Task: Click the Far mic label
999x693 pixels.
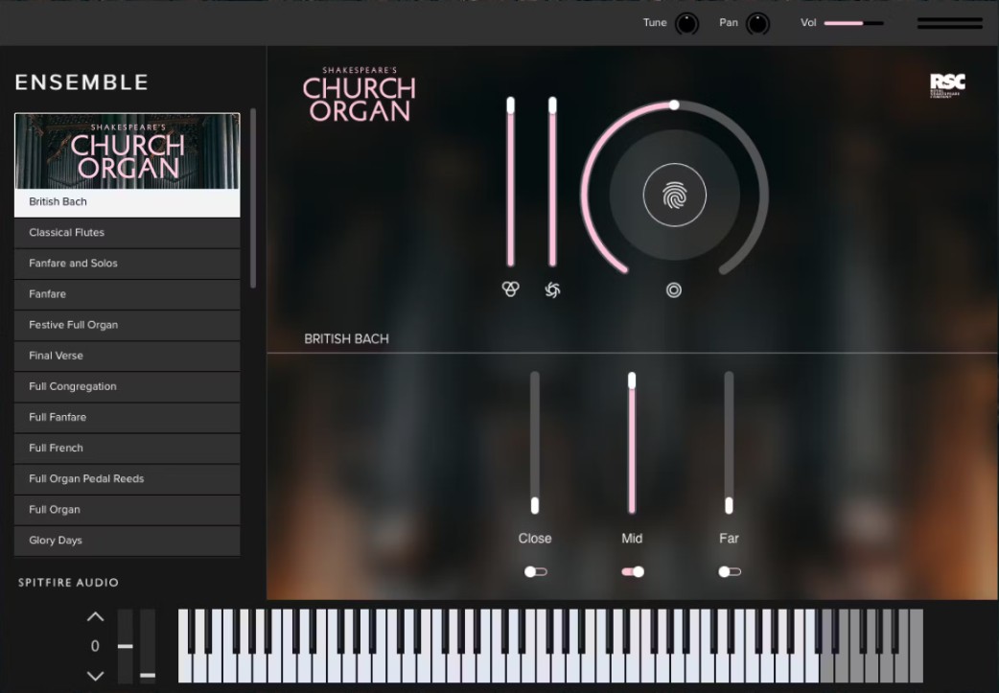Action: (729, 539)
